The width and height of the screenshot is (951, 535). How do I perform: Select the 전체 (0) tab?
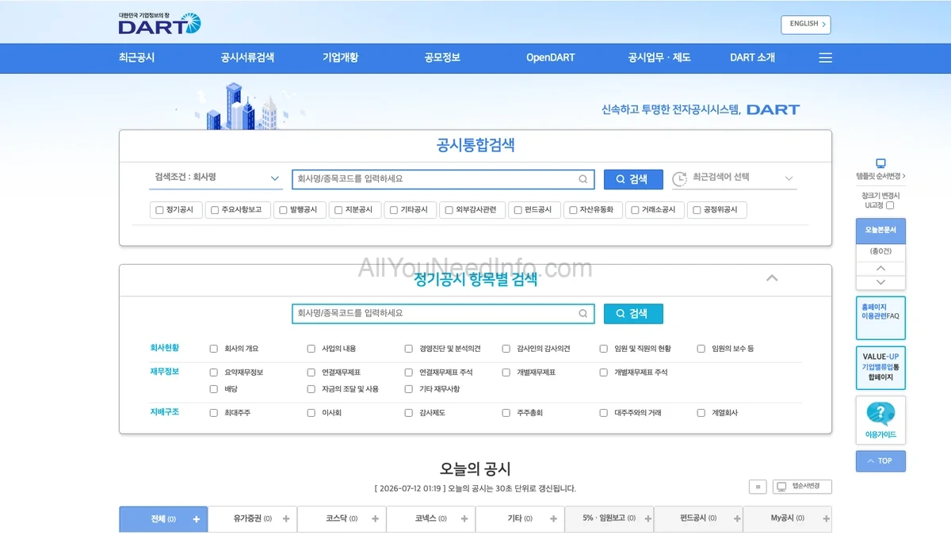click(x=163, y=519)
